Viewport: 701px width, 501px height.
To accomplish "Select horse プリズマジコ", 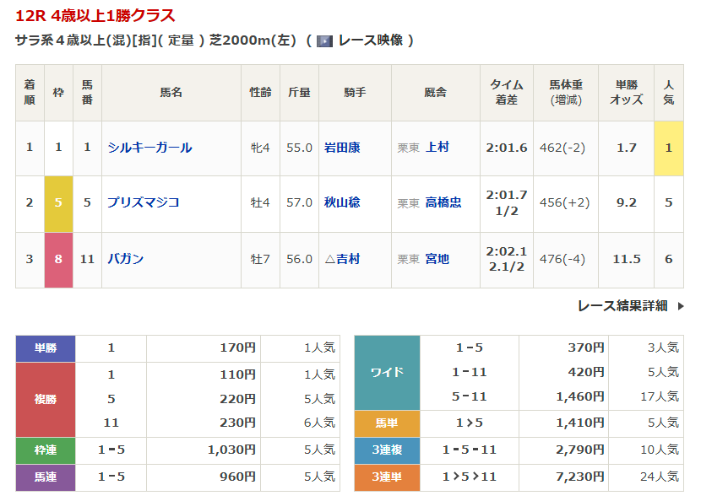I will [x=143, y=202].
